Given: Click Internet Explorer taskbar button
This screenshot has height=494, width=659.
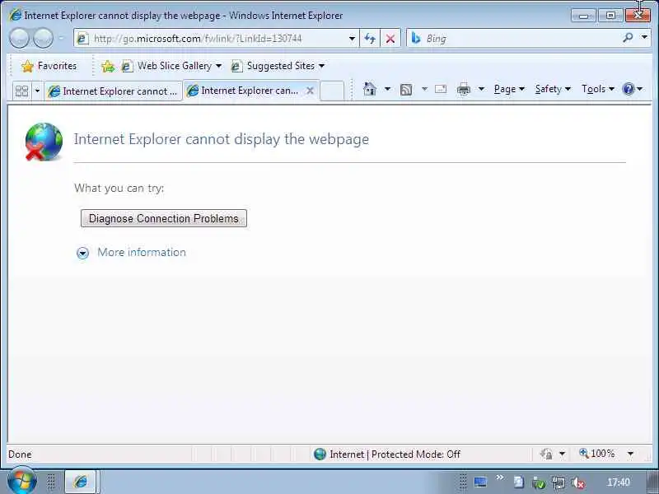Looking at the screenshot, I should (x=81, y=482).
